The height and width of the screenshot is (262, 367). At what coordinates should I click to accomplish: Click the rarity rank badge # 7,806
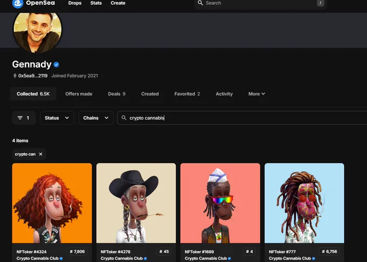pyautogui.click(x=77, y=251)
